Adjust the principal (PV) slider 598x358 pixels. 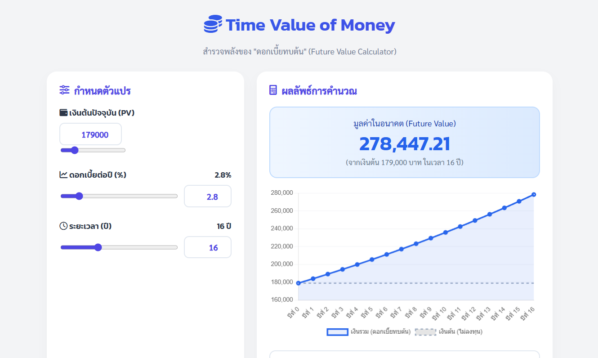pyautogui.click(x=93, y=150)
